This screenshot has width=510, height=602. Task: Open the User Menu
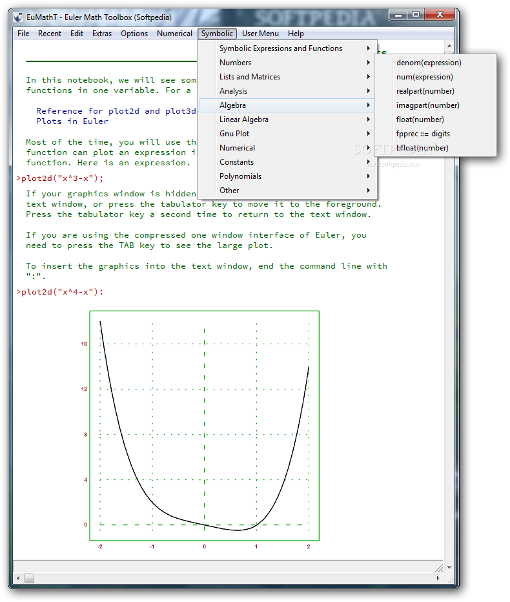pos(260,34)
